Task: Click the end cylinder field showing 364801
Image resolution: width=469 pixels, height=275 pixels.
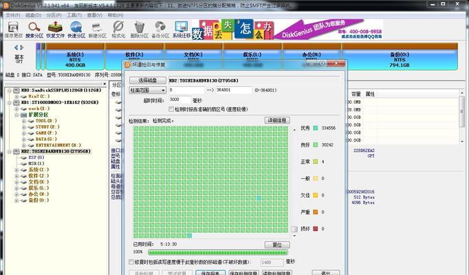Action: click(234, 90)
